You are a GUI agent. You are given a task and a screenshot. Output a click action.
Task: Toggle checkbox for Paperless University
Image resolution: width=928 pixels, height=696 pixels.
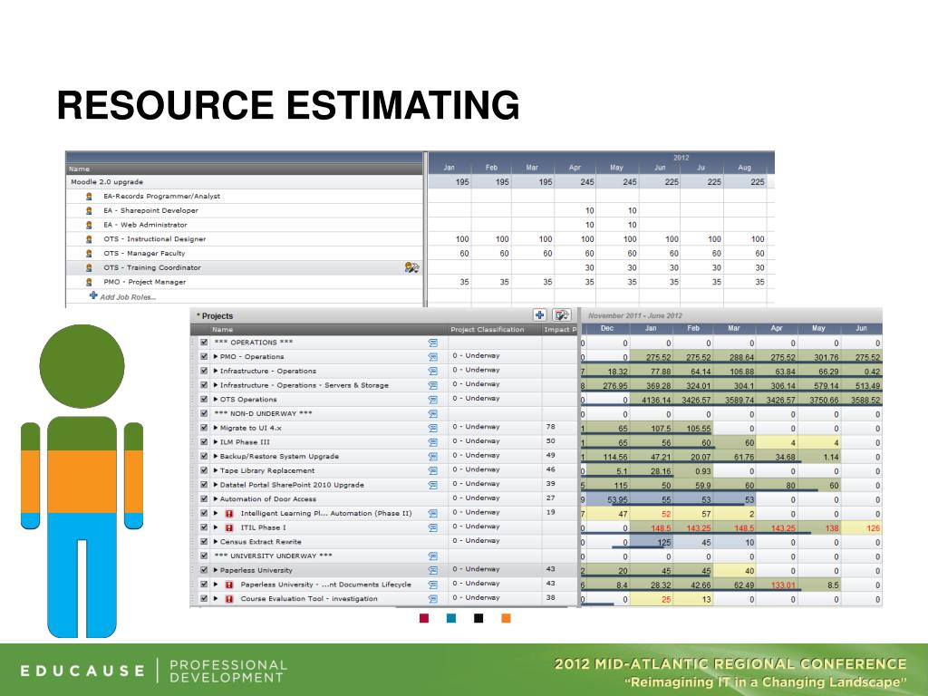coord(204,569)
